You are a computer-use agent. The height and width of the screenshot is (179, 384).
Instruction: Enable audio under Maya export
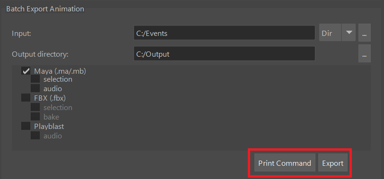pos(35,88)
